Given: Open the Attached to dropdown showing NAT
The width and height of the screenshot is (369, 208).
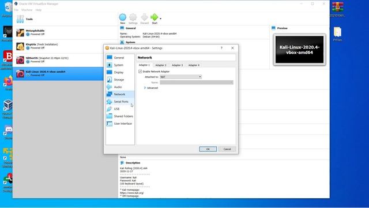Looking at the screenshot, I should [x=180, y=77].
